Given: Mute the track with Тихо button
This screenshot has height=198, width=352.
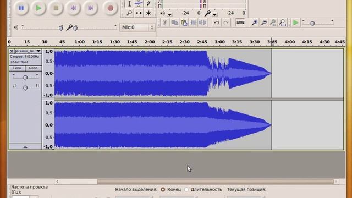Looking at the screenshot, I should pyautogui.click(x=17, y=68).
